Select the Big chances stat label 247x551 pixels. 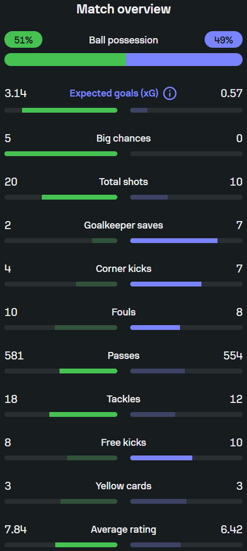point(123,138)
